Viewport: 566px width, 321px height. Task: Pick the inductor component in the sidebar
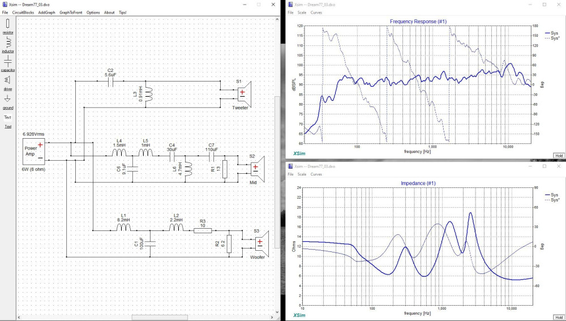click(8, 42)
